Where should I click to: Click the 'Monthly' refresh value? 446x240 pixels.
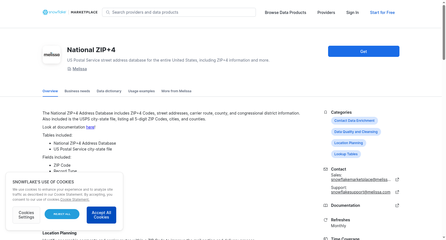tap(338, 226)
